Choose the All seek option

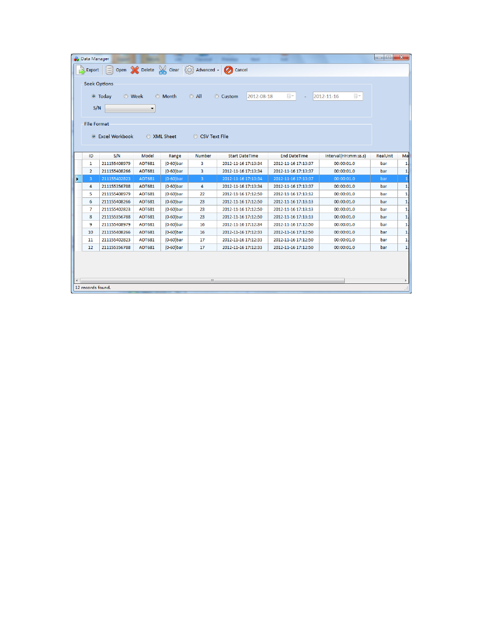pyautogui.click(x=191, y=96)
